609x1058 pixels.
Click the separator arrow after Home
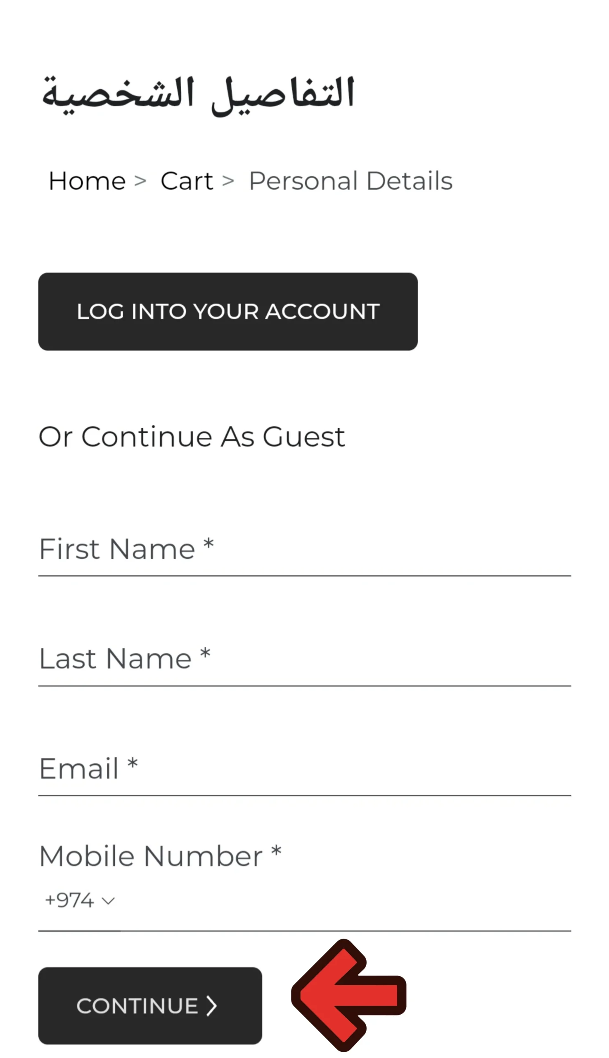(140, 181)
